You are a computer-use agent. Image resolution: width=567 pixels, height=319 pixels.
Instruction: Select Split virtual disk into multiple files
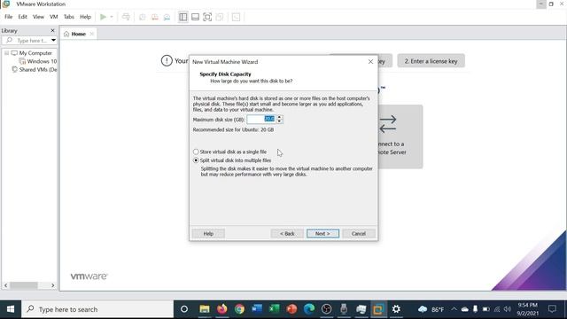(x=232, y=160)
